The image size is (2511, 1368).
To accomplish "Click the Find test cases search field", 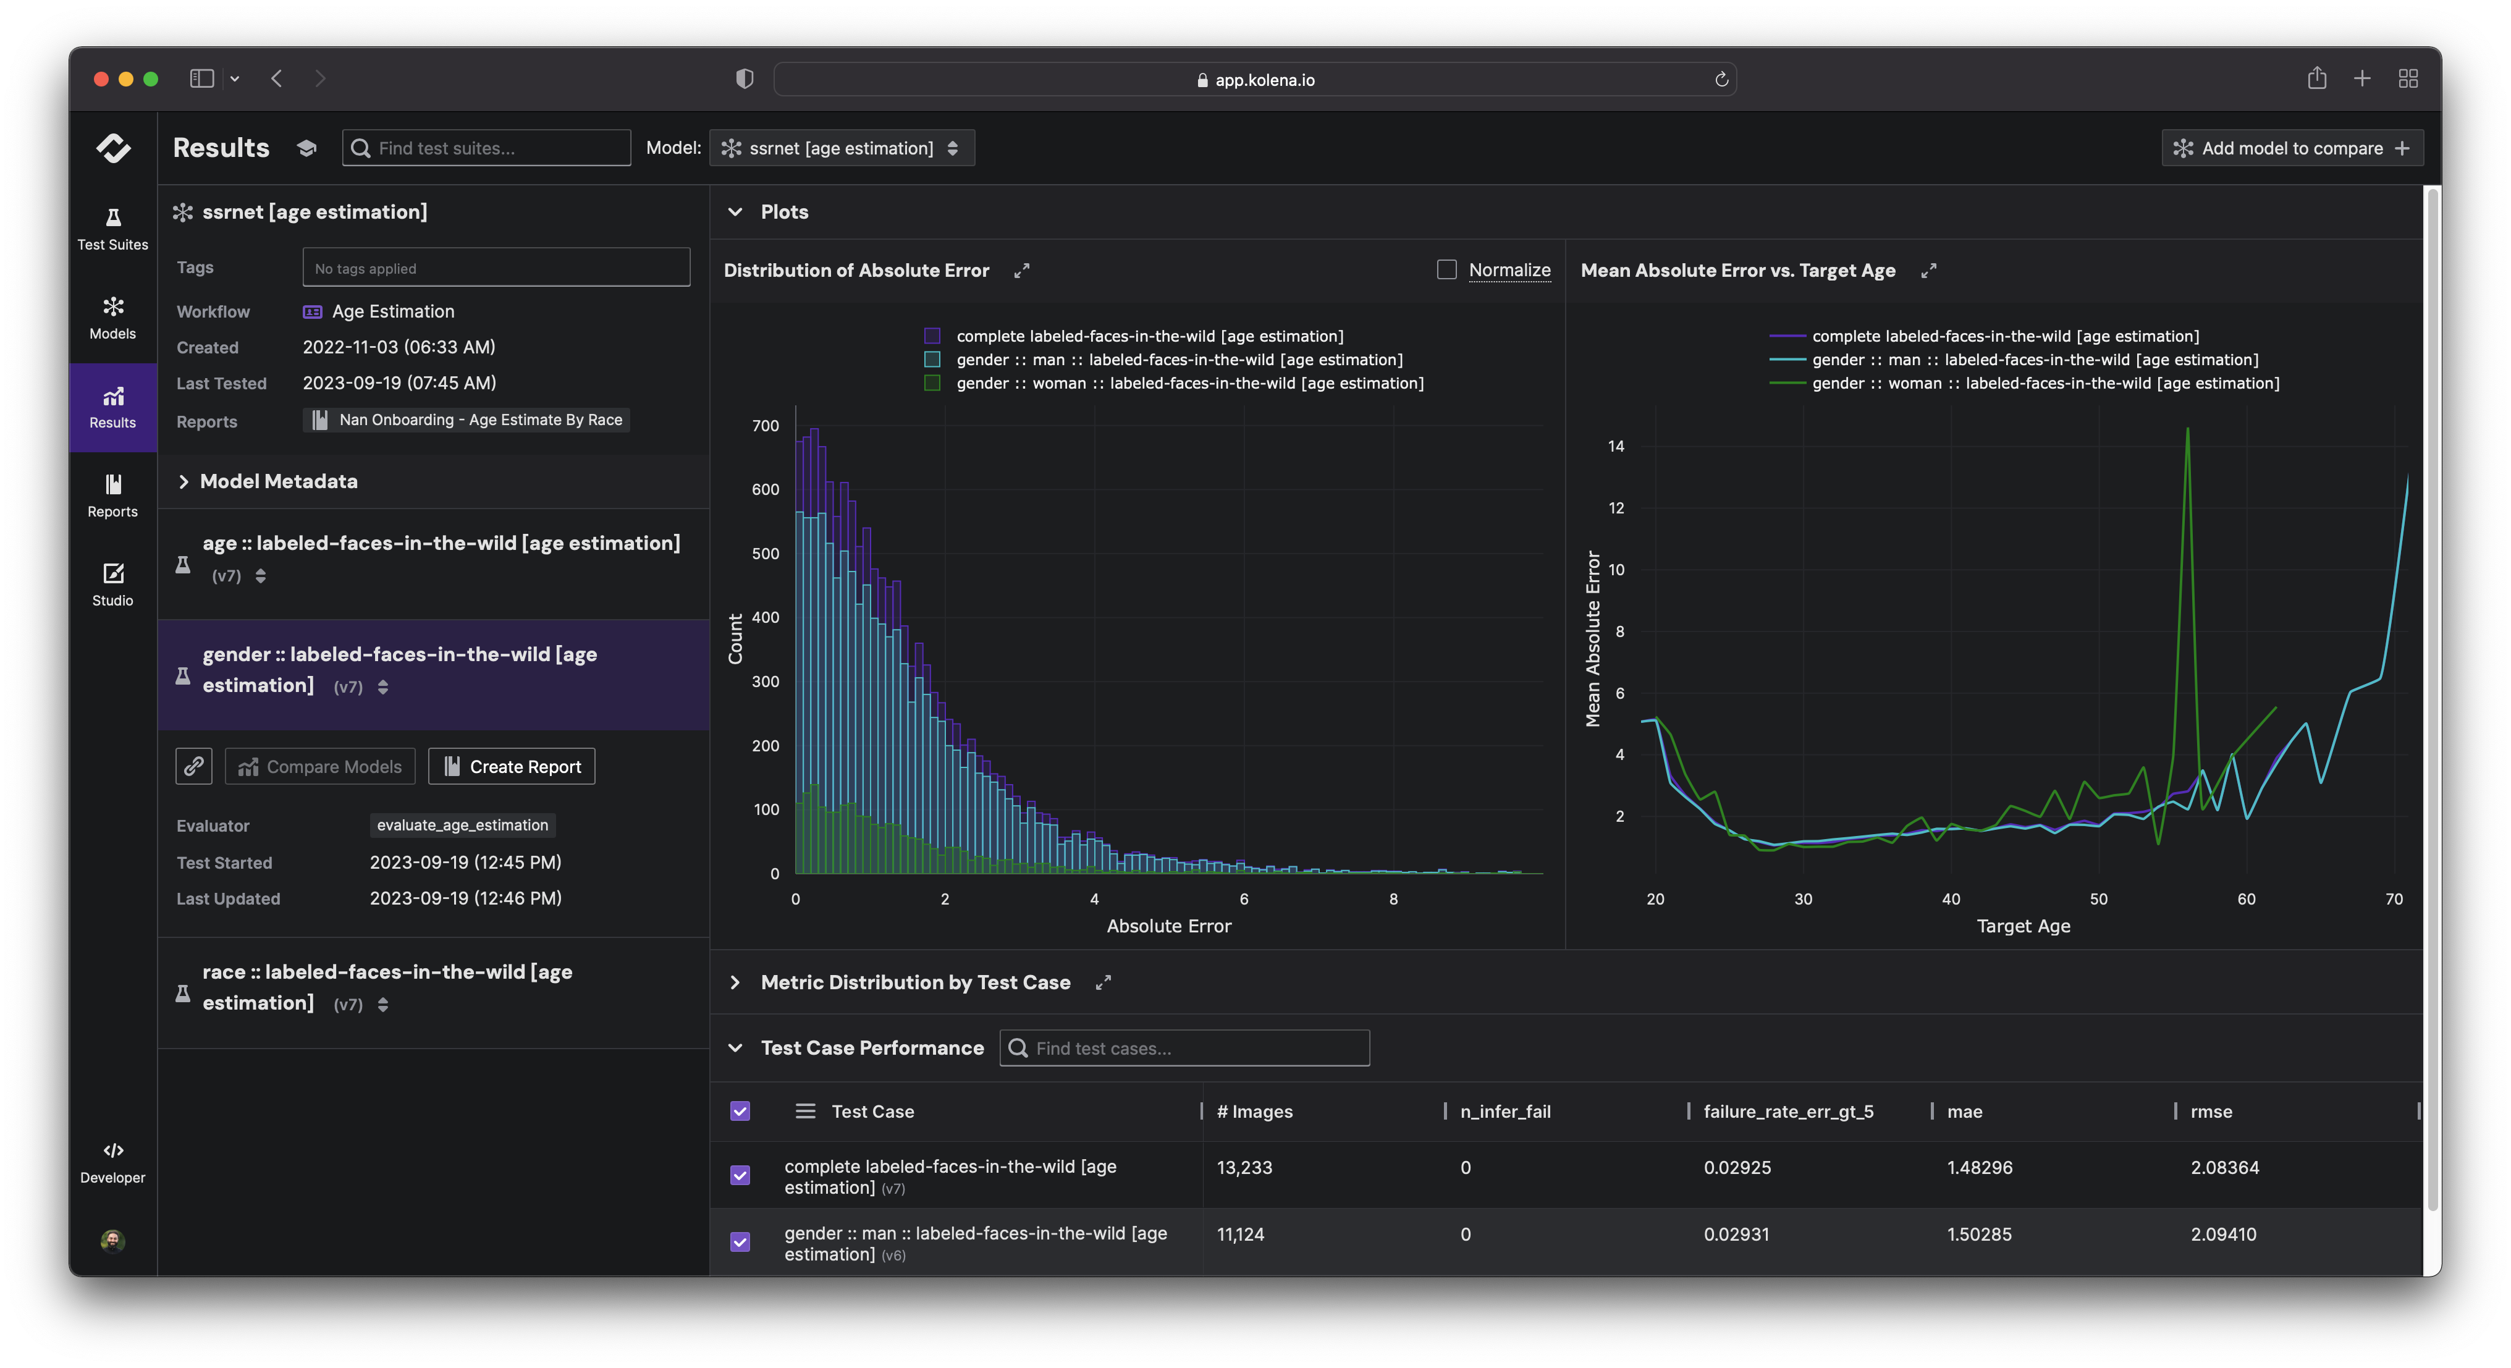I will pyautogui.click(x=1184, y=1048).
